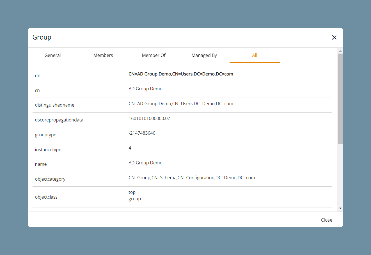
Task: Click the instancetype value 4
Action: pos(130,148)
